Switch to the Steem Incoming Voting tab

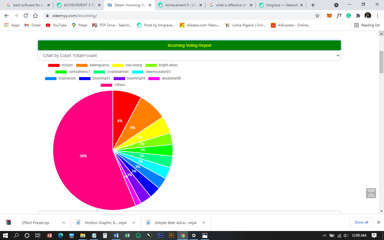126,5
